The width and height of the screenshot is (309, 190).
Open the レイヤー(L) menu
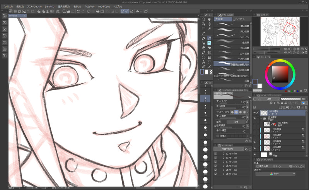50,7
